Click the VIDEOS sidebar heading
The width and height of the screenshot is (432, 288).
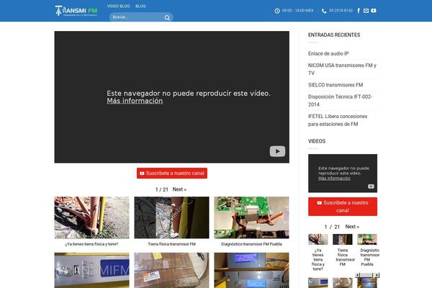pos(317,141)
